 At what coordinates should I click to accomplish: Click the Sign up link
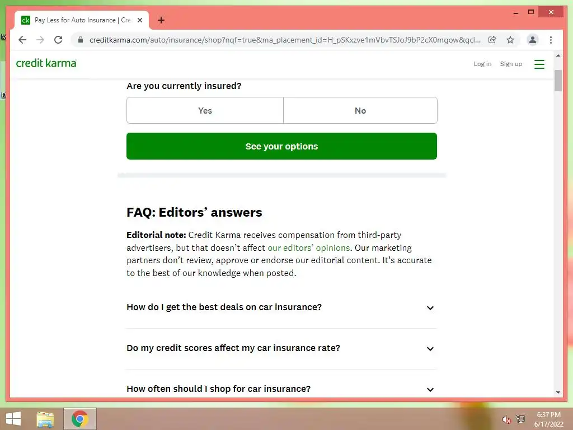coord(511,64)
